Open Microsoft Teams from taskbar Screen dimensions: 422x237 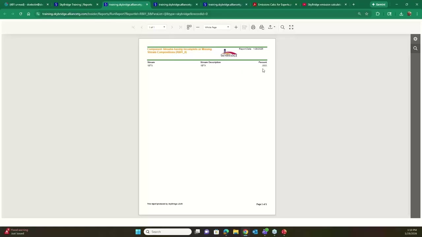point(265,232)
